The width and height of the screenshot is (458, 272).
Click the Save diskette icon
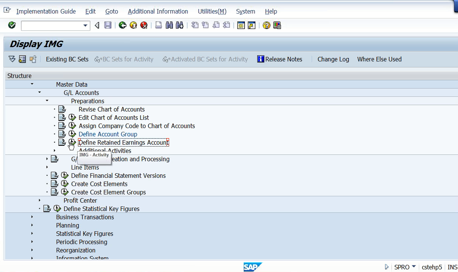click(108, 25)
